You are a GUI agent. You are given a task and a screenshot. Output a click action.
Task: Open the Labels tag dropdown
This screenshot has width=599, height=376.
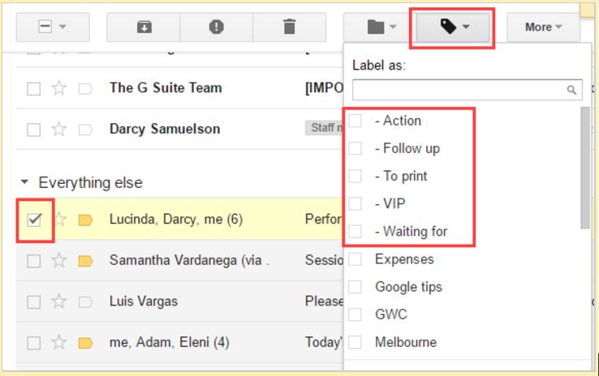pos(453,27)
